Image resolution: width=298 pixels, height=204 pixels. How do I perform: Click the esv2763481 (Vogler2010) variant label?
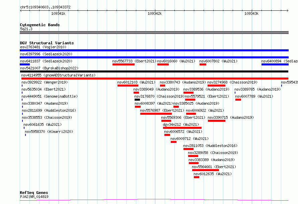point(43,47)
